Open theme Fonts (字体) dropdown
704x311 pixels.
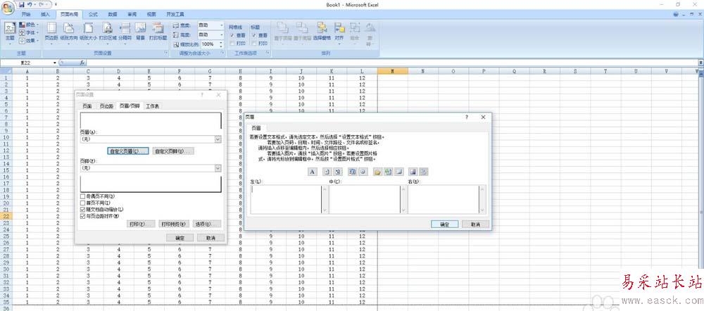click(x=29, y=32)
